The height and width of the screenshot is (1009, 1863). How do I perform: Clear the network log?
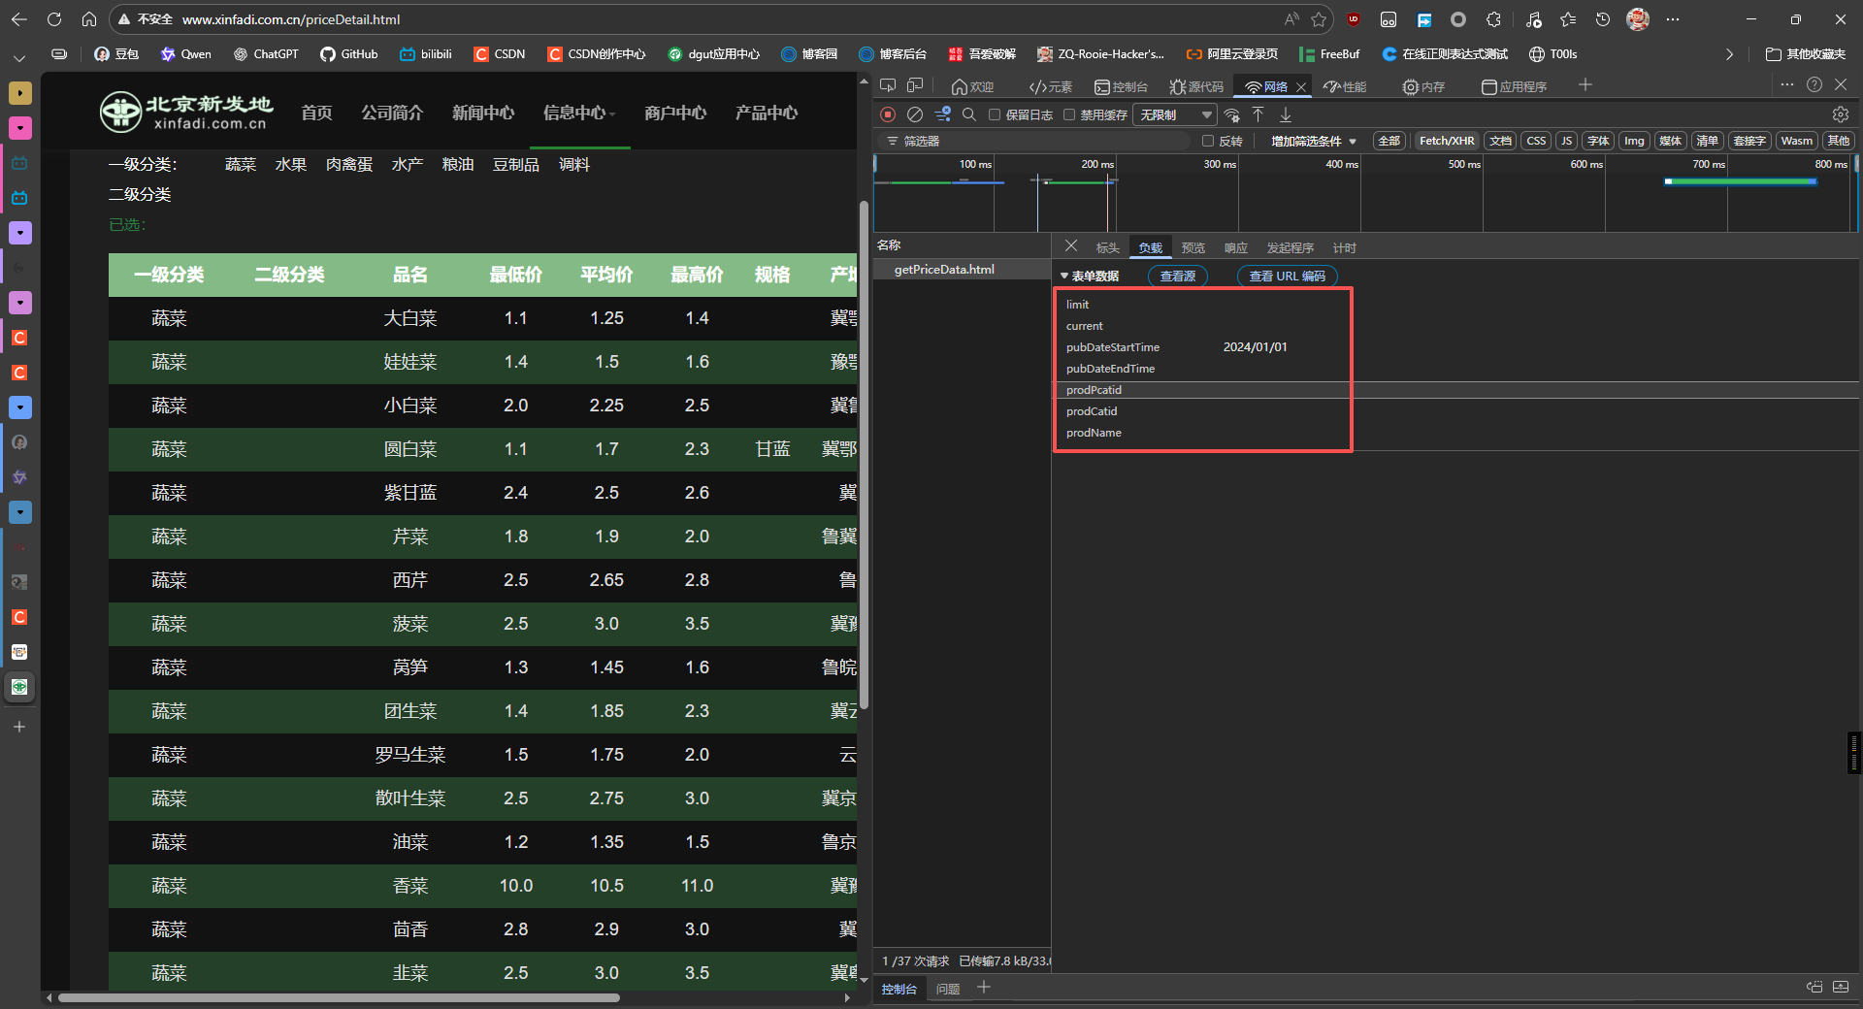[x=914, y=114]
